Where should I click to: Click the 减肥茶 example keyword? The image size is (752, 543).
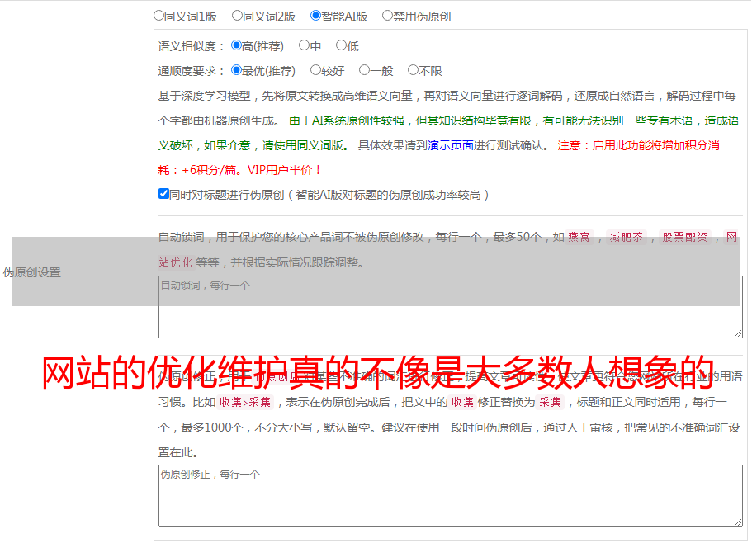point(626,237)
